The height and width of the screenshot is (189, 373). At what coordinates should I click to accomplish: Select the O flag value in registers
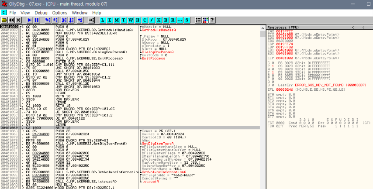coord(273,85)
